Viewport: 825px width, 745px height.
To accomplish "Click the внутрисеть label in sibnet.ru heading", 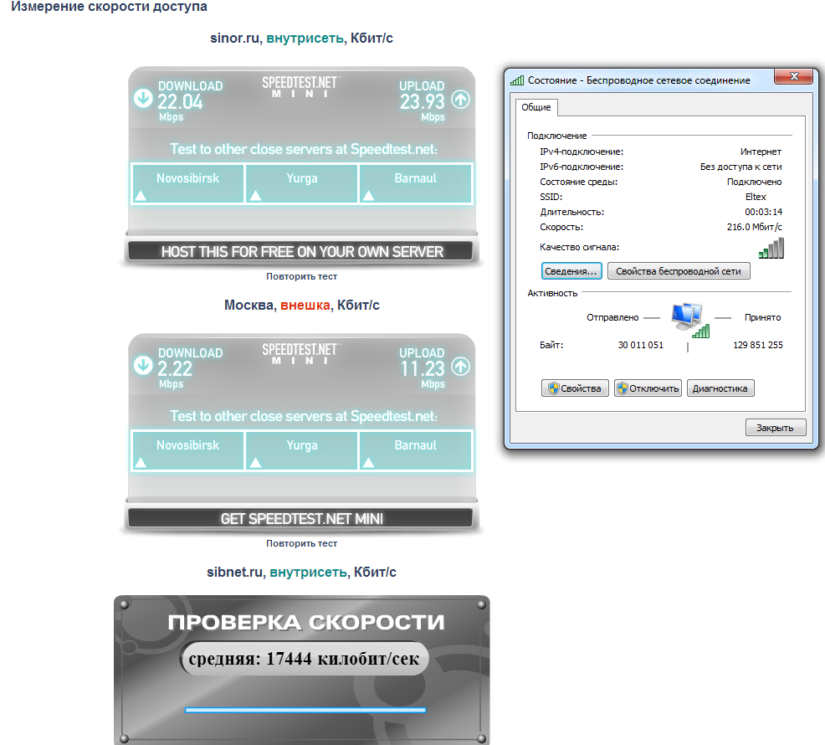I will pos(308,572).
